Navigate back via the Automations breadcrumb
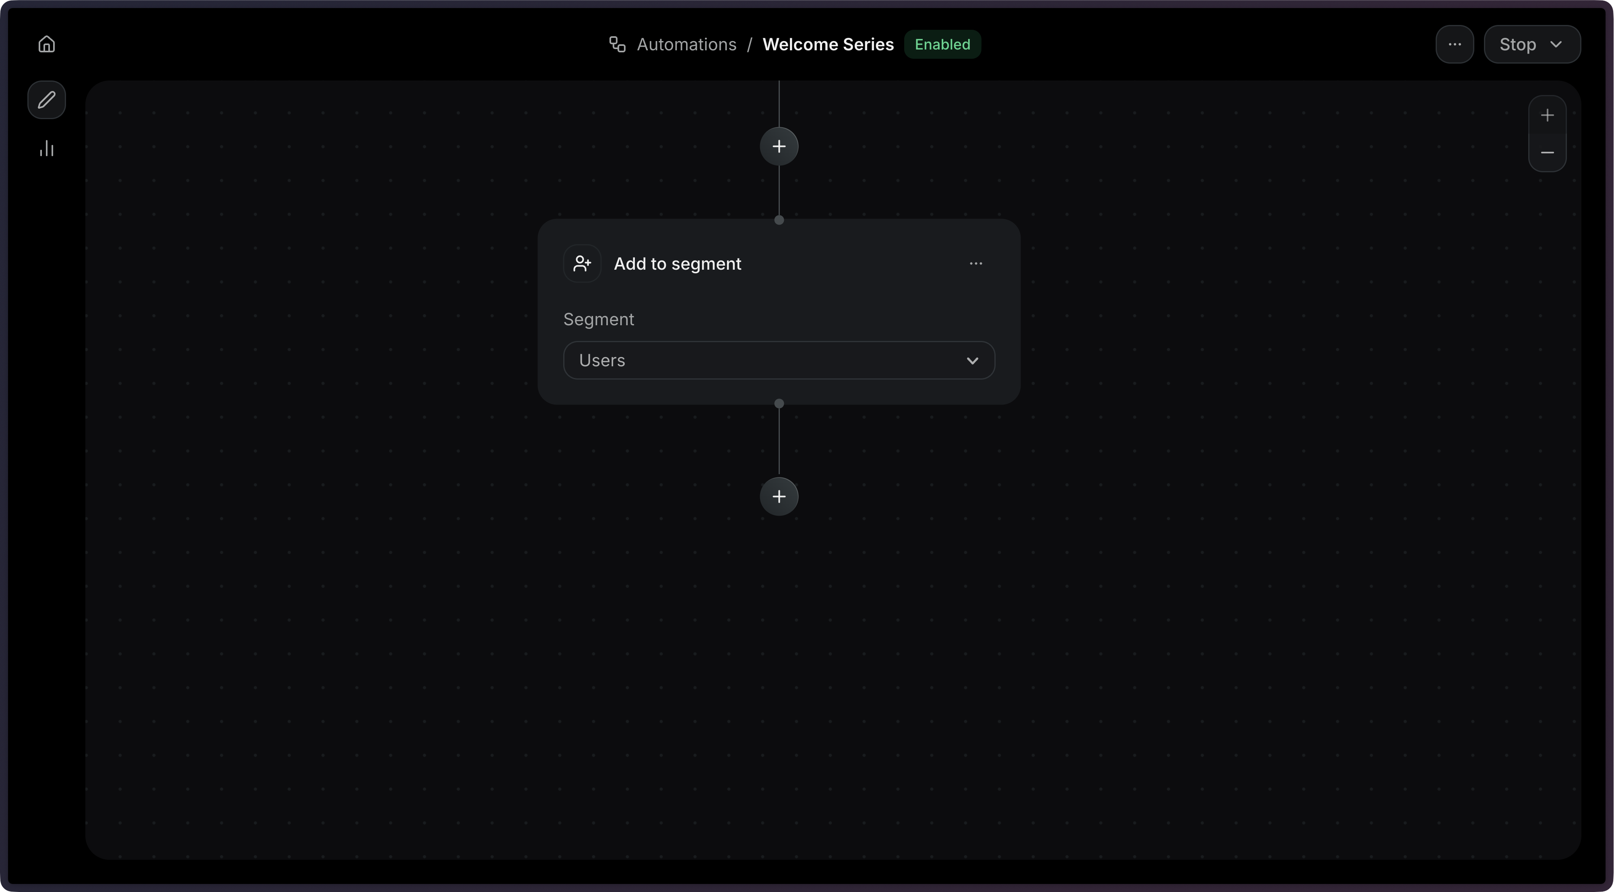This screenshot has width=1614, height=892. 687,44
